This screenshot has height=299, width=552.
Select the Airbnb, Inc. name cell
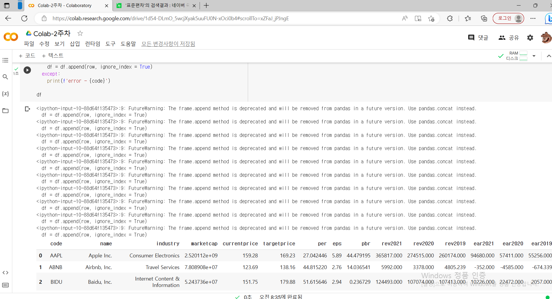pos(99,267)
